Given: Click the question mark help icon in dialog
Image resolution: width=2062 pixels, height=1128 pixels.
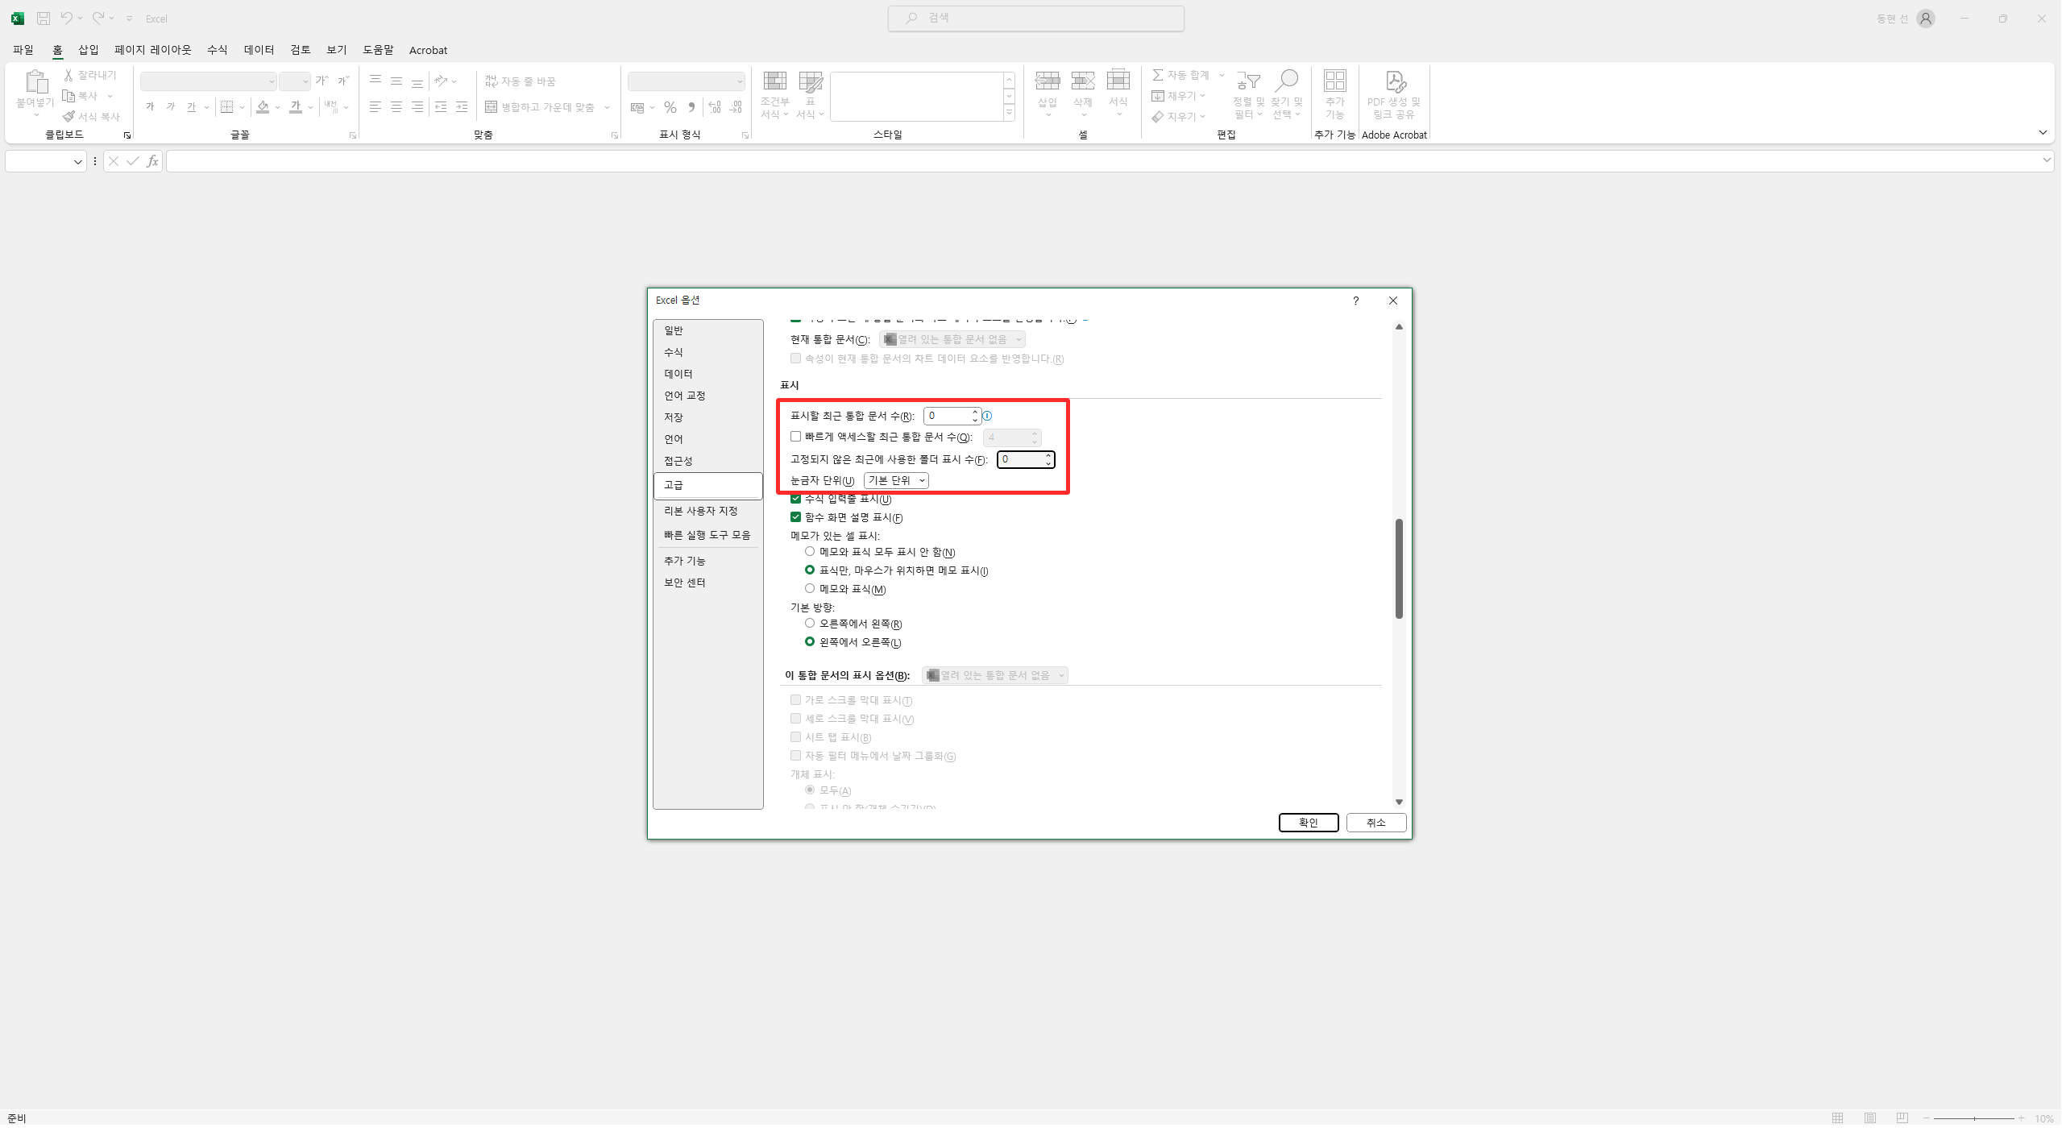Looking at the screenshot, I should [x=1356, y=301].
